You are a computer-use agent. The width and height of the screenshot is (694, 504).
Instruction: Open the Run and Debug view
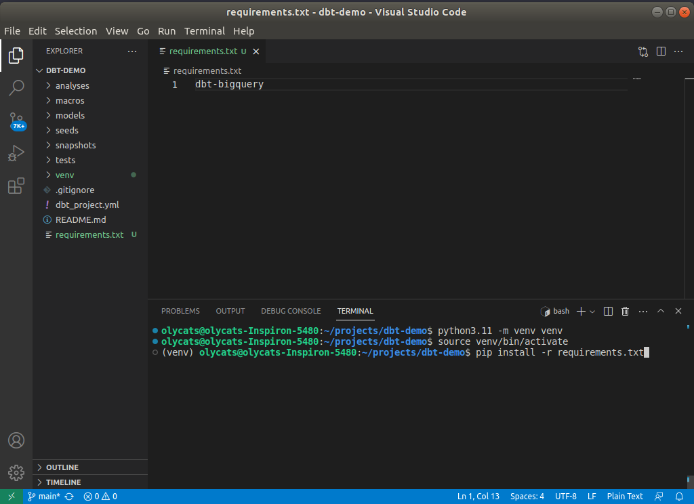click(x=16, y=153)
